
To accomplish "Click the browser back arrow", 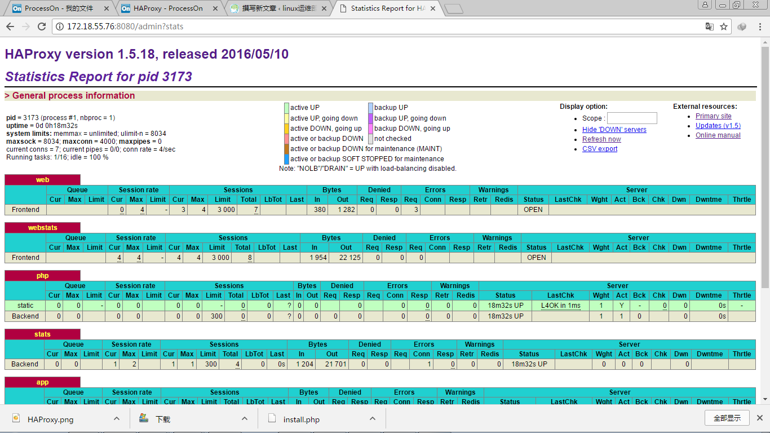I will pyautogui.click(x=10, y=26).
